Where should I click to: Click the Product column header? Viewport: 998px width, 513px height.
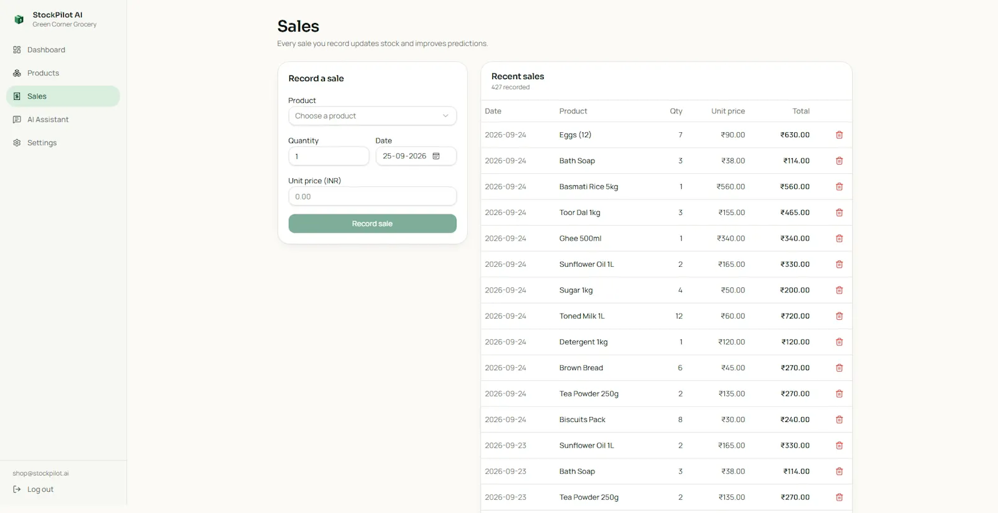(x=573, y=111)
